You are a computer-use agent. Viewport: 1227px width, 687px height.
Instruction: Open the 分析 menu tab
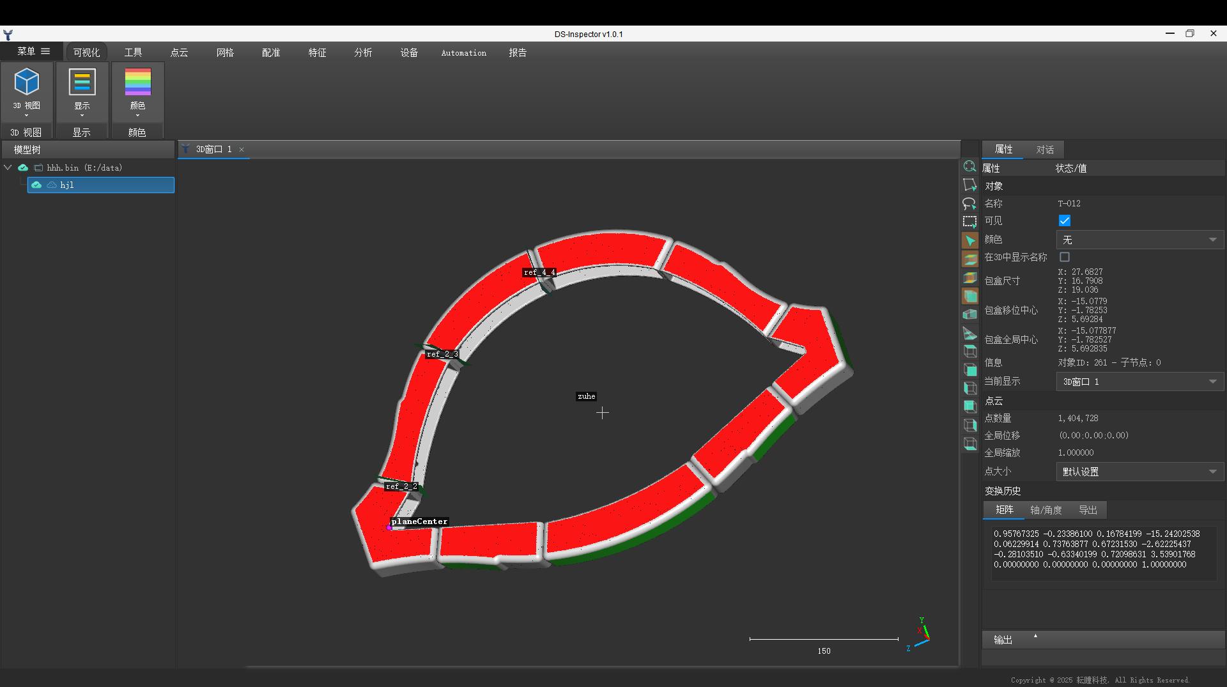coord(363,52)
